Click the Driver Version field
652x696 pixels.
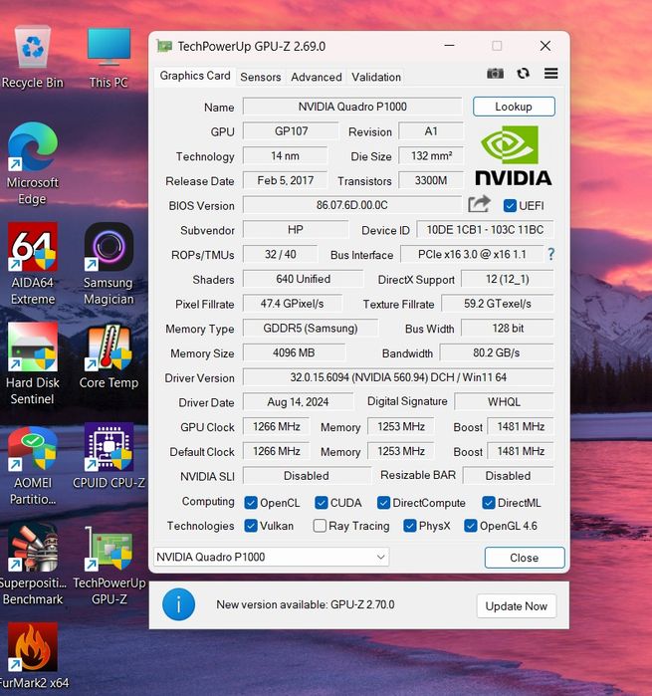point(398,377)
